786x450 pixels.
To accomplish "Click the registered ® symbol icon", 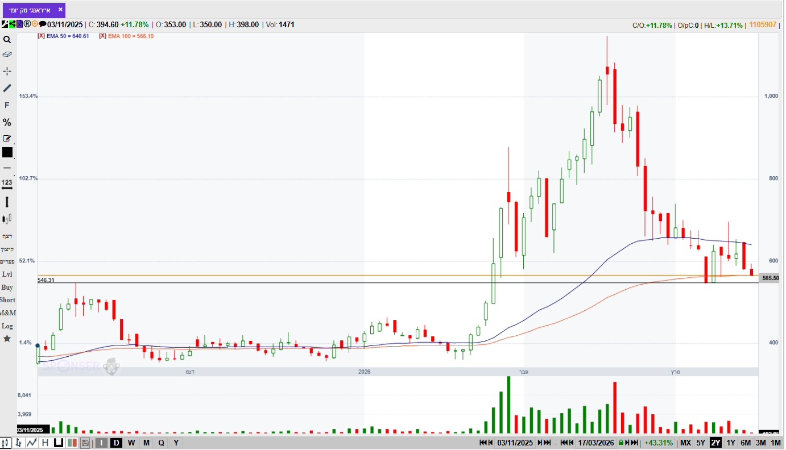I will click(27, 24).
